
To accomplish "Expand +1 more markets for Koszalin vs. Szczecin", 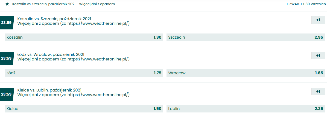I will tap(318, 20).
